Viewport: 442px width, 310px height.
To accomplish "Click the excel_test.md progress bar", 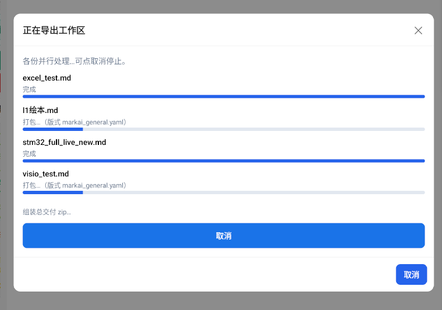I will pos(224,97).
